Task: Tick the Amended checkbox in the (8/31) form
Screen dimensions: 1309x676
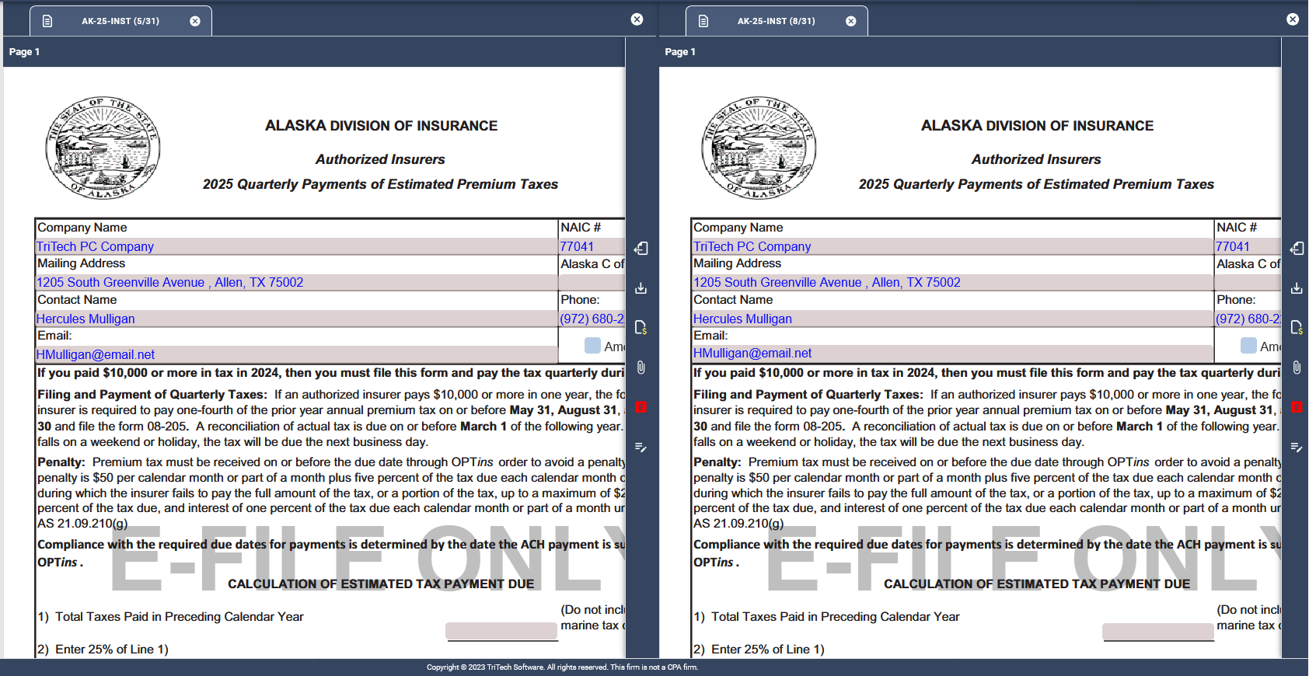Action: (1248, 345)
